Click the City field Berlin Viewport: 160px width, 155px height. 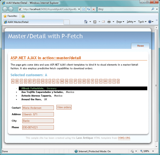(38, 121)
